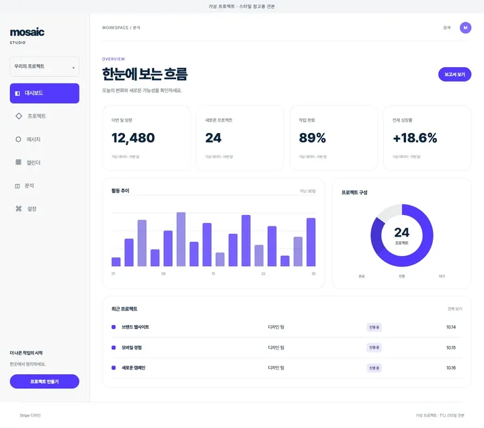Click the +18.6% growth card
Screen dimensions: 484x428
click(x=428, y=138)
